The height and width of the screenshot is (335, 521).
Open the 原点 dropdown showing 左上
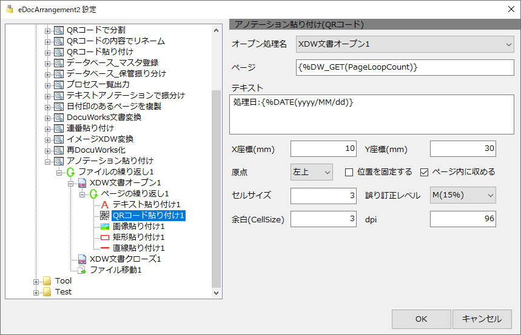(311, 172)
